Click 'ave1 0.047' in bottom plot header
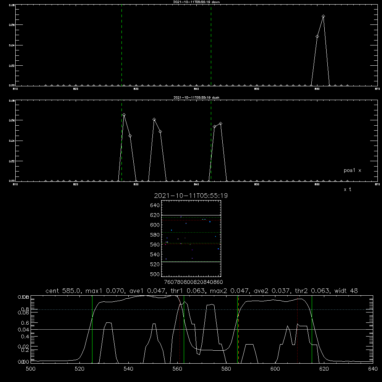The image size is (382, 382). point(146,291)
